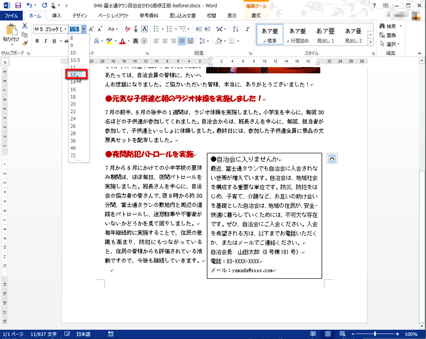Click the Bullets list icon
Viewport: 426px width, 339px height.
(156, 29)
